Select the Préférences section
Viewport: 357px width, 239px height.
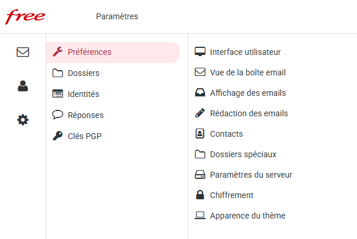click(90, 52)
